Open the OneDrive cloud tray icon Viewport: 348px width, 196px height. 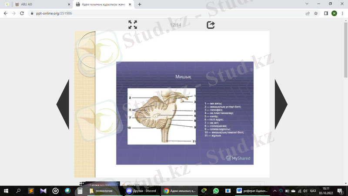pyautogui.click(x=293, y=191)
